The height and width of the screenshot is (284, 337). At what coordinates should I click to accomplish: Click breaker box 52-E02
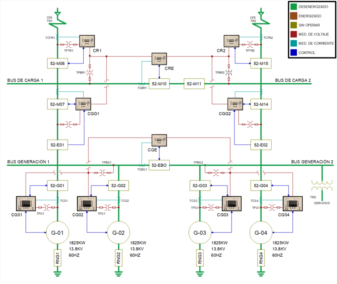[261, 145]
